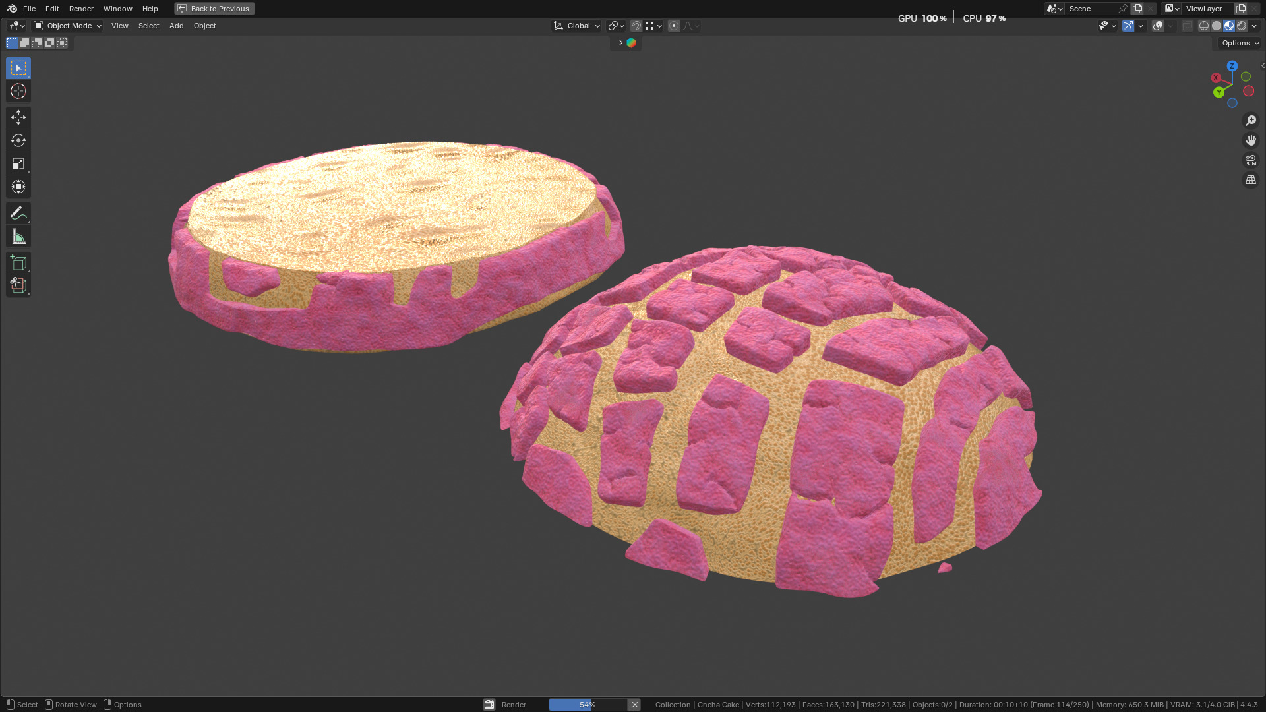Expand the header arrow beside colored cube
Image resolution: width=1266 pixels, height=712 pixels.
click(x=620, y=43)
